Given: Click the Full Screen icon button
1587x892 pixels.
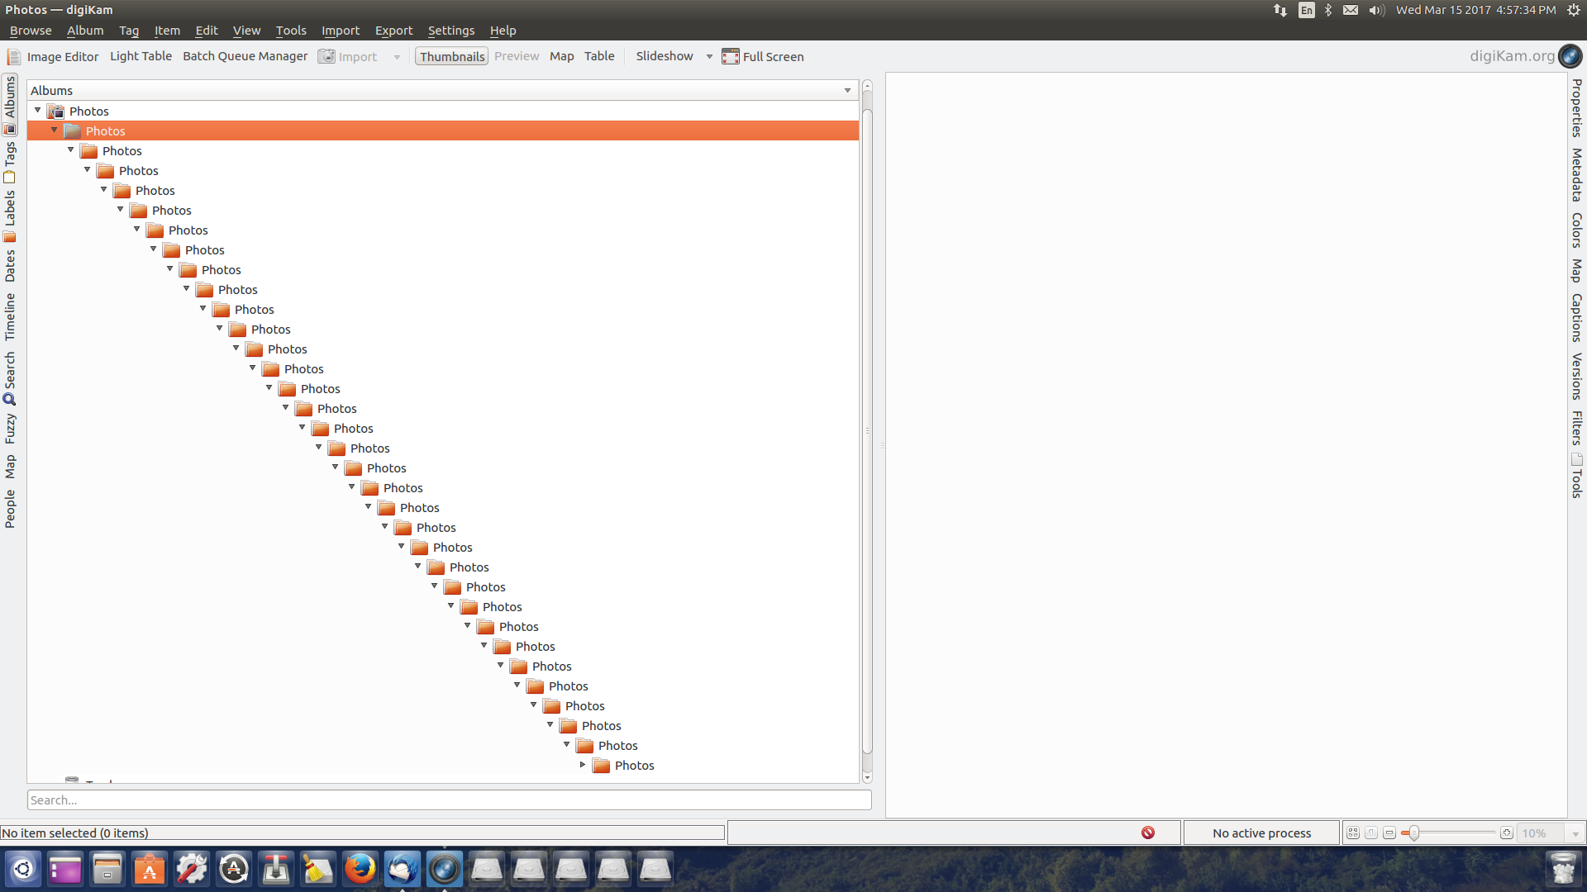Looking at the screenshot, I should (730, 56).
